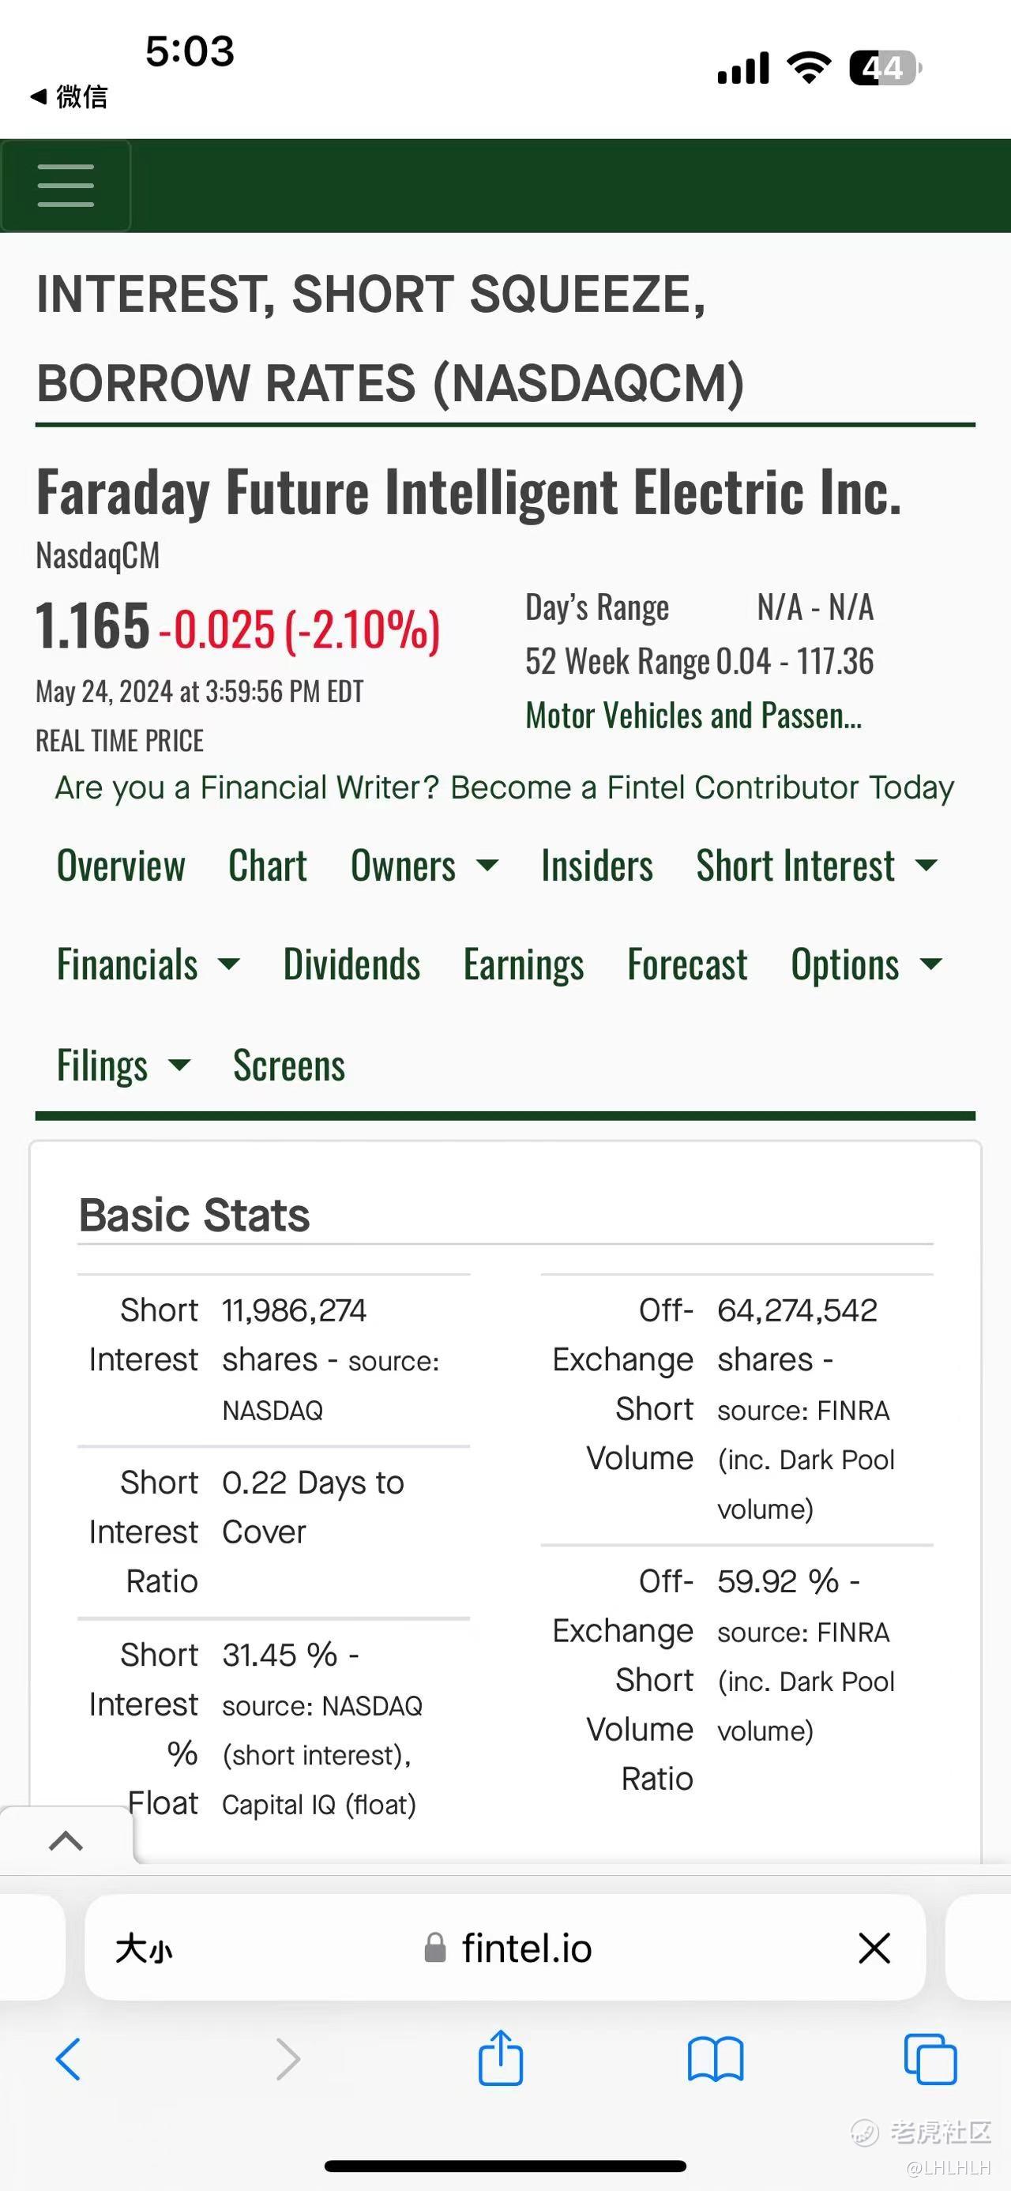This screenshot has width=1011, height=2191.
Task: Expand the Filings dropdown
Action: [123, 1065]
